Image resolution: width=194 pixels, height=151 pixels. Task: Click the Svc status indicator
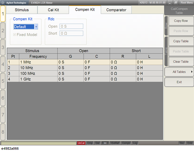pos(182,143)
